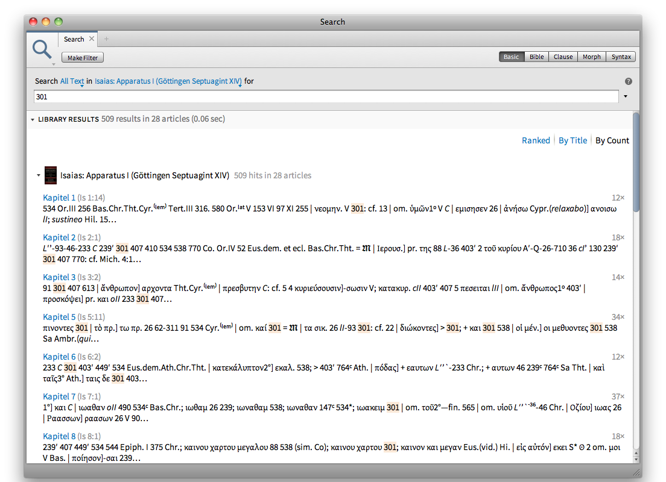The width and height of the screenshot is (666, 482).
Task: Click the magnifying glass search icon
Action: pos(42,49)
